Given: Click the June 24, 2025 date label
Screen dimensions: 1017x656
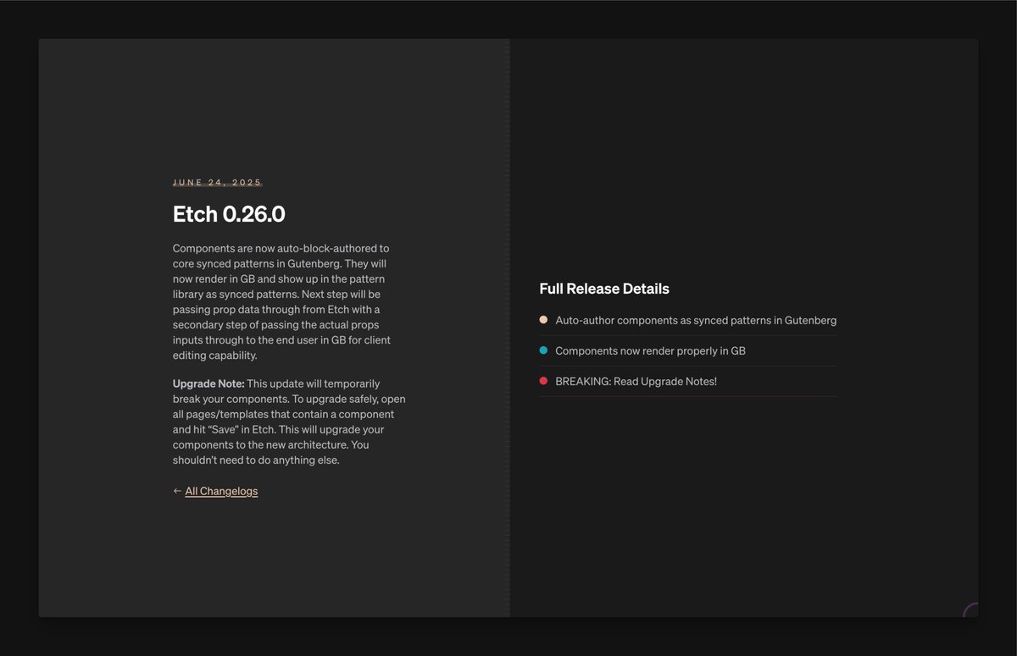Looking at the screenshot, I should click(x=218, y=182).
